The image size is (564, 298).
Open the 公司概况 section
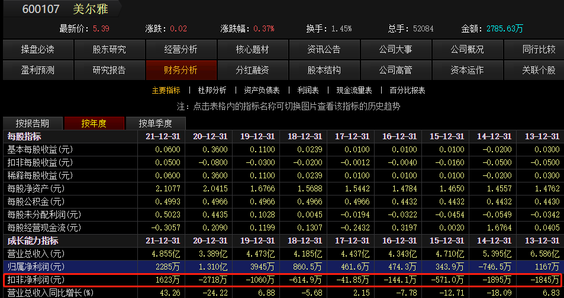[468, 49]
